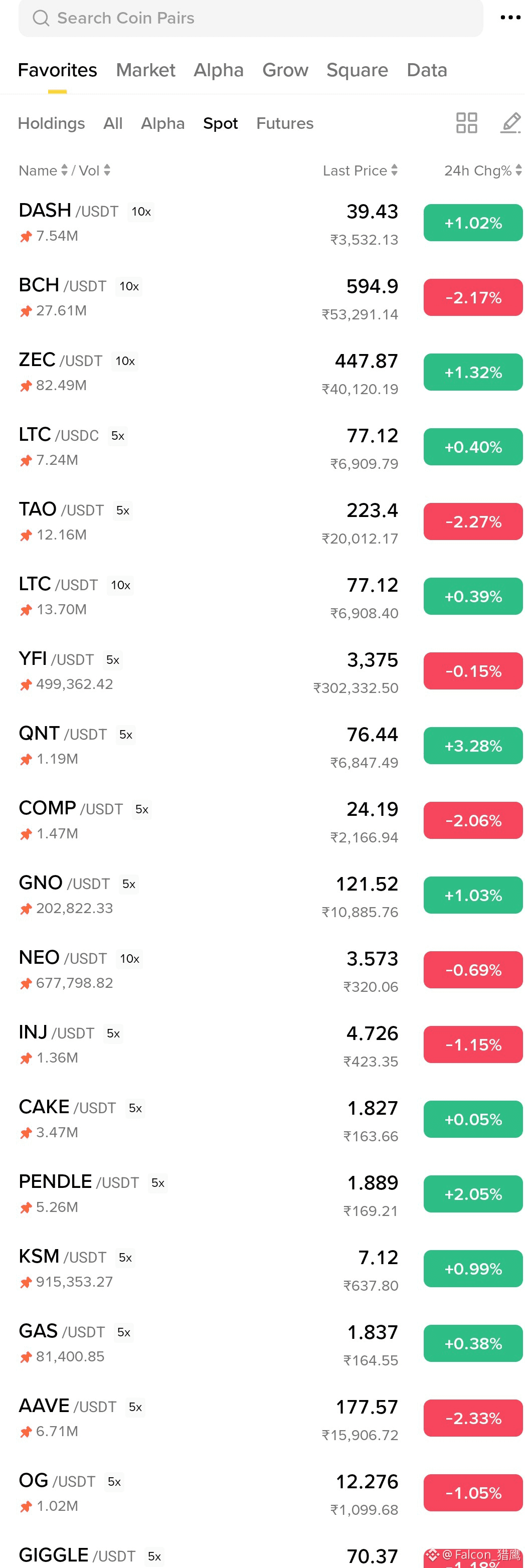Tap the pin icon under DASH
Screen dimensions: 525x1568
click(26, 236)
